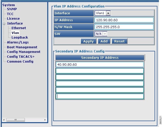The image size is (162, 127).
Task: Open the Ethernet interface page
Action: pyautogui.click(x=19, y=28)
